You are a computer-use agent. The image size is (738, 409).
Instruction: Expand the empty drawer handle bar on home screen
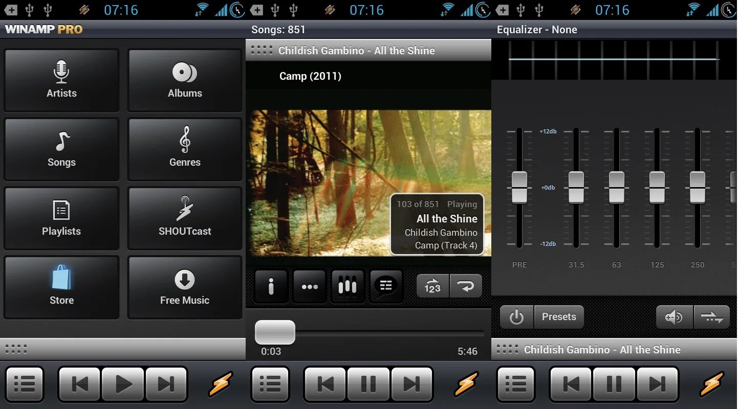point(123,349)
